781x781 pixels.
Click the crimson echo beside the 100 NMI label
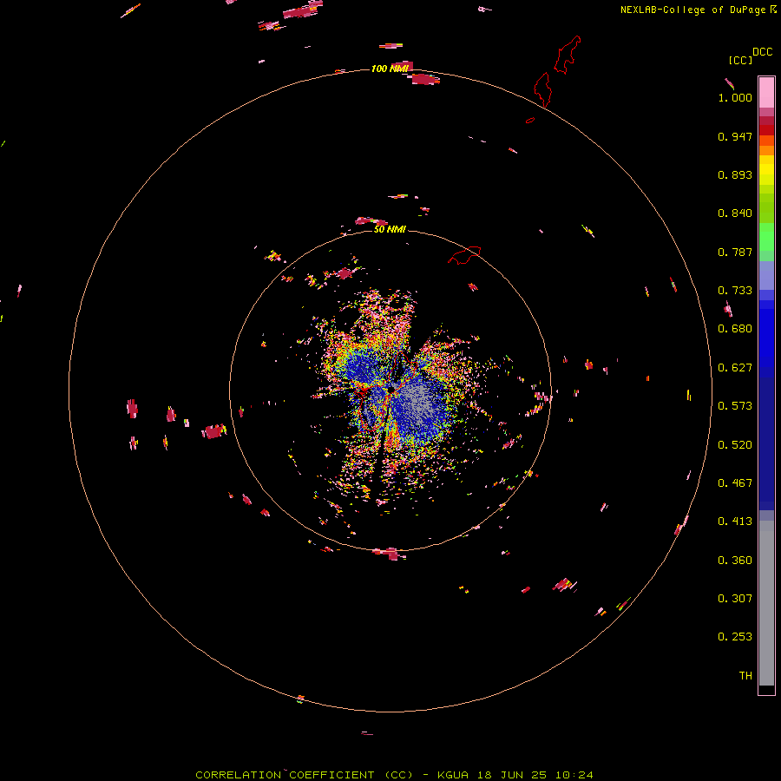tap(424, 79)
